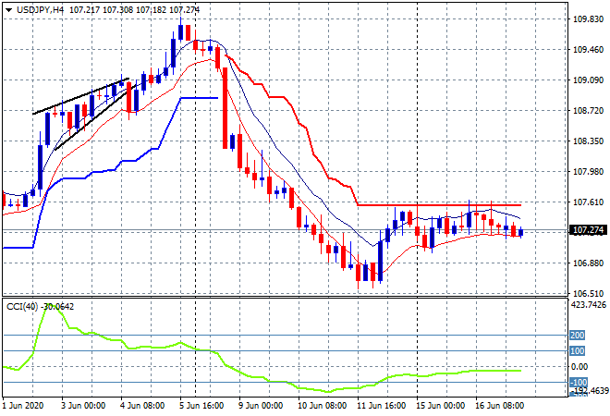610x416 pixels.
Task: Click the 109.090 price scale label
Action: point(588,80)
